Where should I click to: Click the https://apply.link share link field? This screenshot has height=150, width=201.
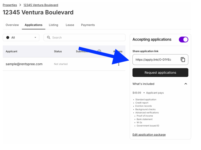coord(160,60)
